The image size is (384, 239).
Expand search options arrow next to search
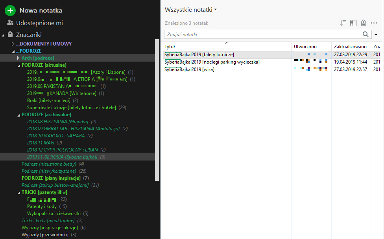(x=376, y=35)
